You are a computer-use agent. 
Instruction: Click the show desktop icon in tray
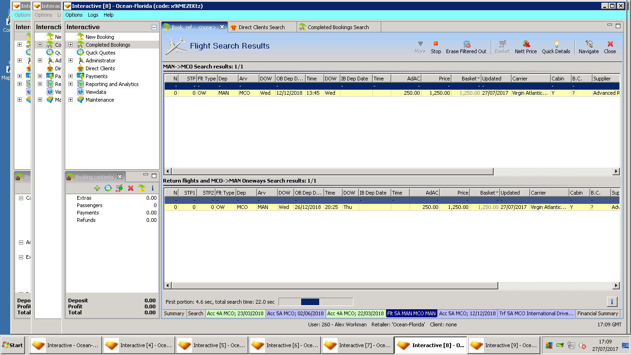tap(625, 345)
